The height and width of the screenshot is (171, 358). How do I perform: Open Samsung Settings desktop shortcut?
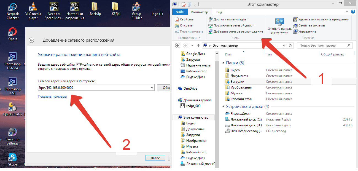[12, 136]
